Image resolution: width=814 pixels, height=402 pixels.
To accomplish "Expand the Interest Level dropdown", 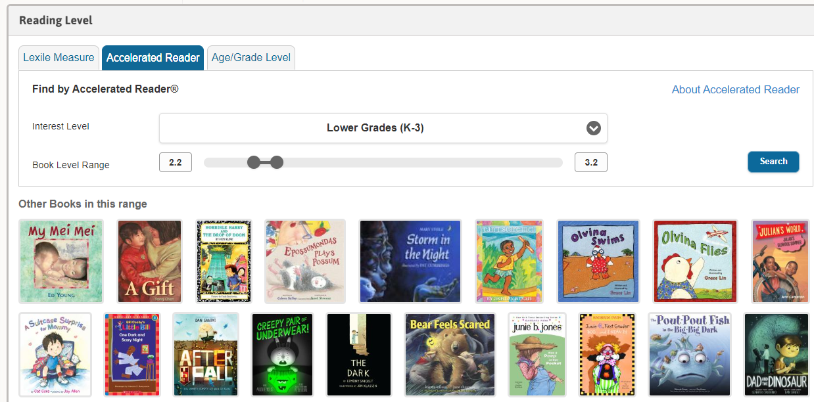I will [x=383, y=128].
